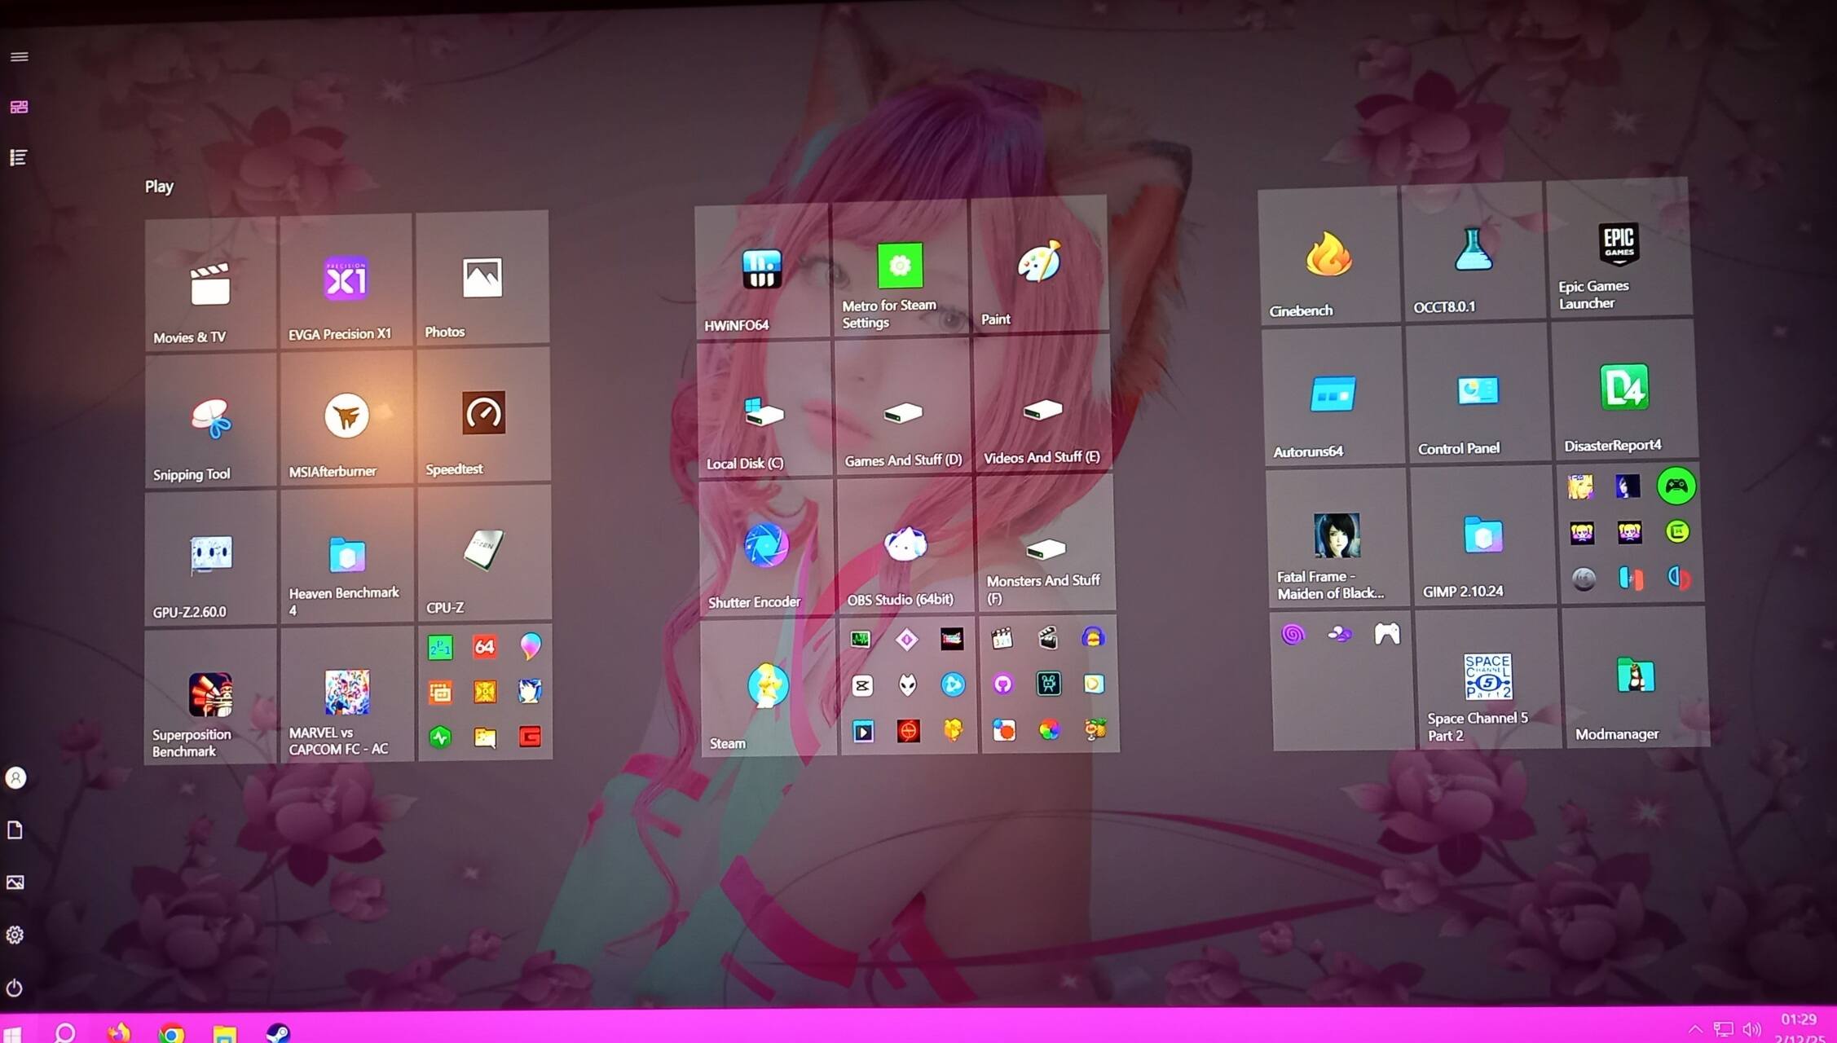This screenshot has height=1043, width=1837.
Task: Open the Photos tile
Action: (482, 278)
